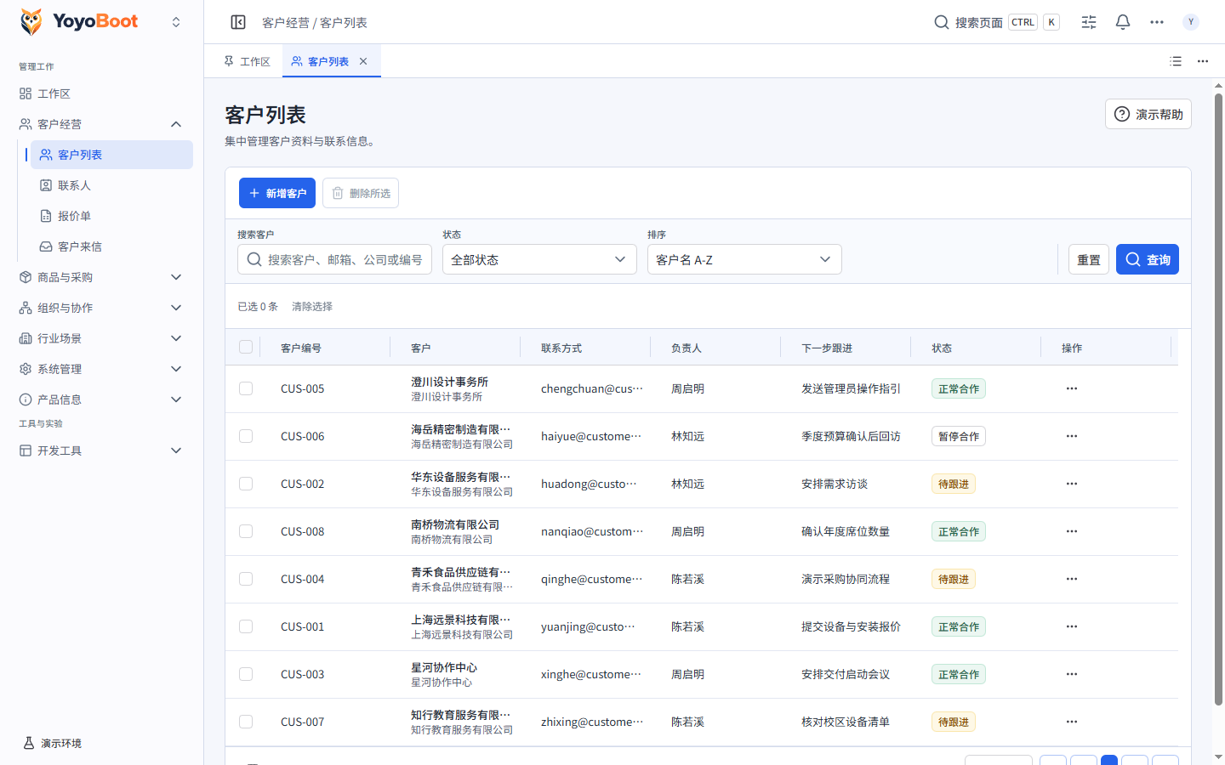The image size is (1225, 765).
Task: Focus the 搜索客户 search input field
Action: pyautogui.click(x=334, y=259)
